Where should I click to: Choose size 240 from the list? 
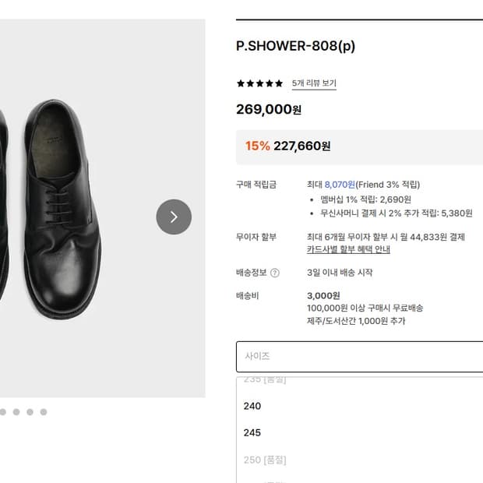[x=252, y=406]
